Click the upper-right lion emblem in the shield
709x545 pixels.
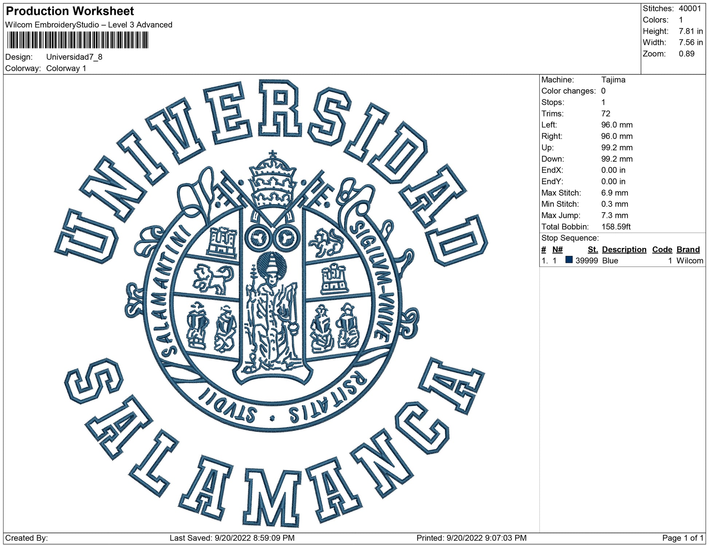click(326, 242)
